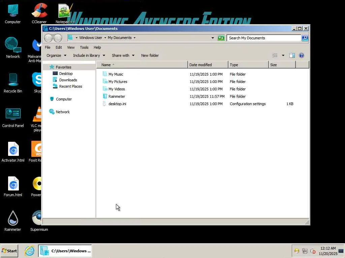
Task: Sort by the Size column header
Action: click(282, 65)
